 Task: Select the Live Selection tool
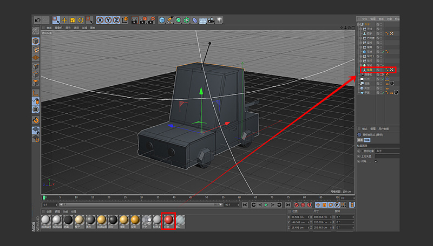coord(56,20)
